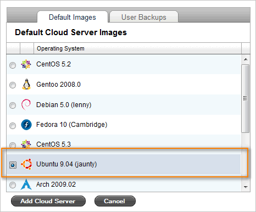Click the Ubuntu logo icon
Viewport: 256px width, 212px height.
pos(26,164)
